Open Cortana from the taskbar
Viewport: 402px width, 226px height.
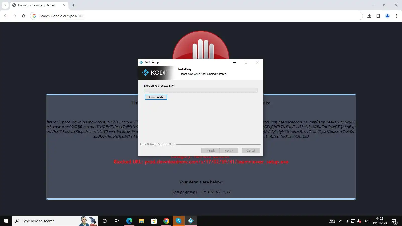click(105, 221)
